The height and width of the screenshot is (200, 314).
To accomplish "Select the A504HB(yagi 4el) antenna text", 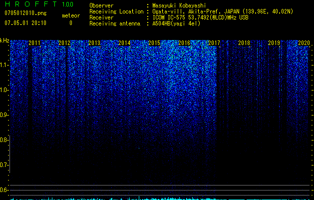I will tap(176, 23).
